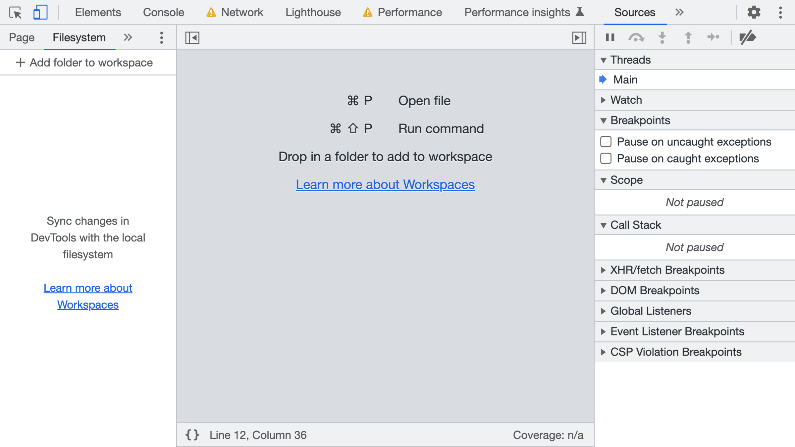Click the inspect element picker icon
Viewport: 795px width, 447px height.
click(15, 13)
